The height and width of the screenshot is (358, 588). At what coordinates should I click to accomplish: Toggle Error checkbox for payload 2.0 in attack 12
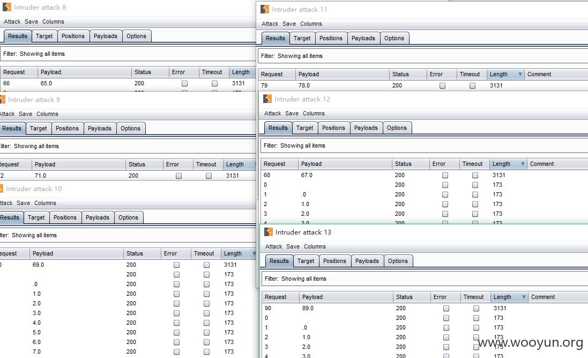click(445, 214)
